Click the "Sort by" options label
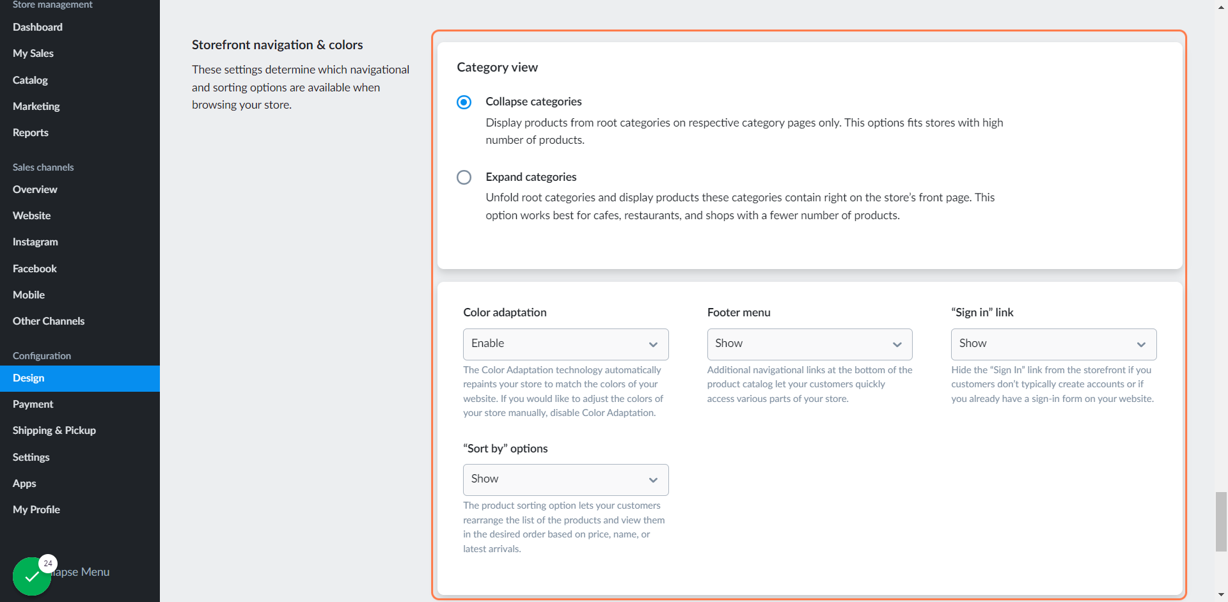Image resolution: width=1228 pixels, height=602 pixels. click(x=505, y=449)
